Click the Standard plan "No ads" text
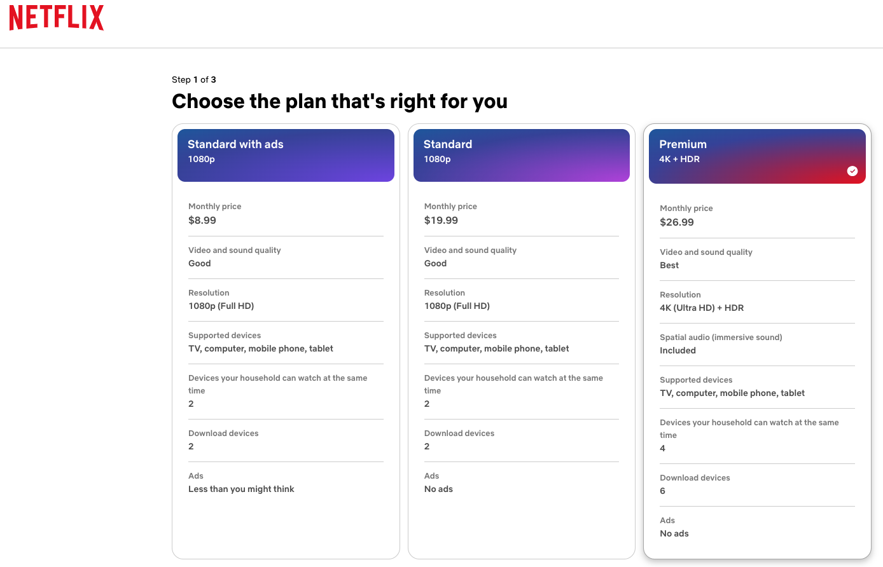 click(x=438, y=489)
